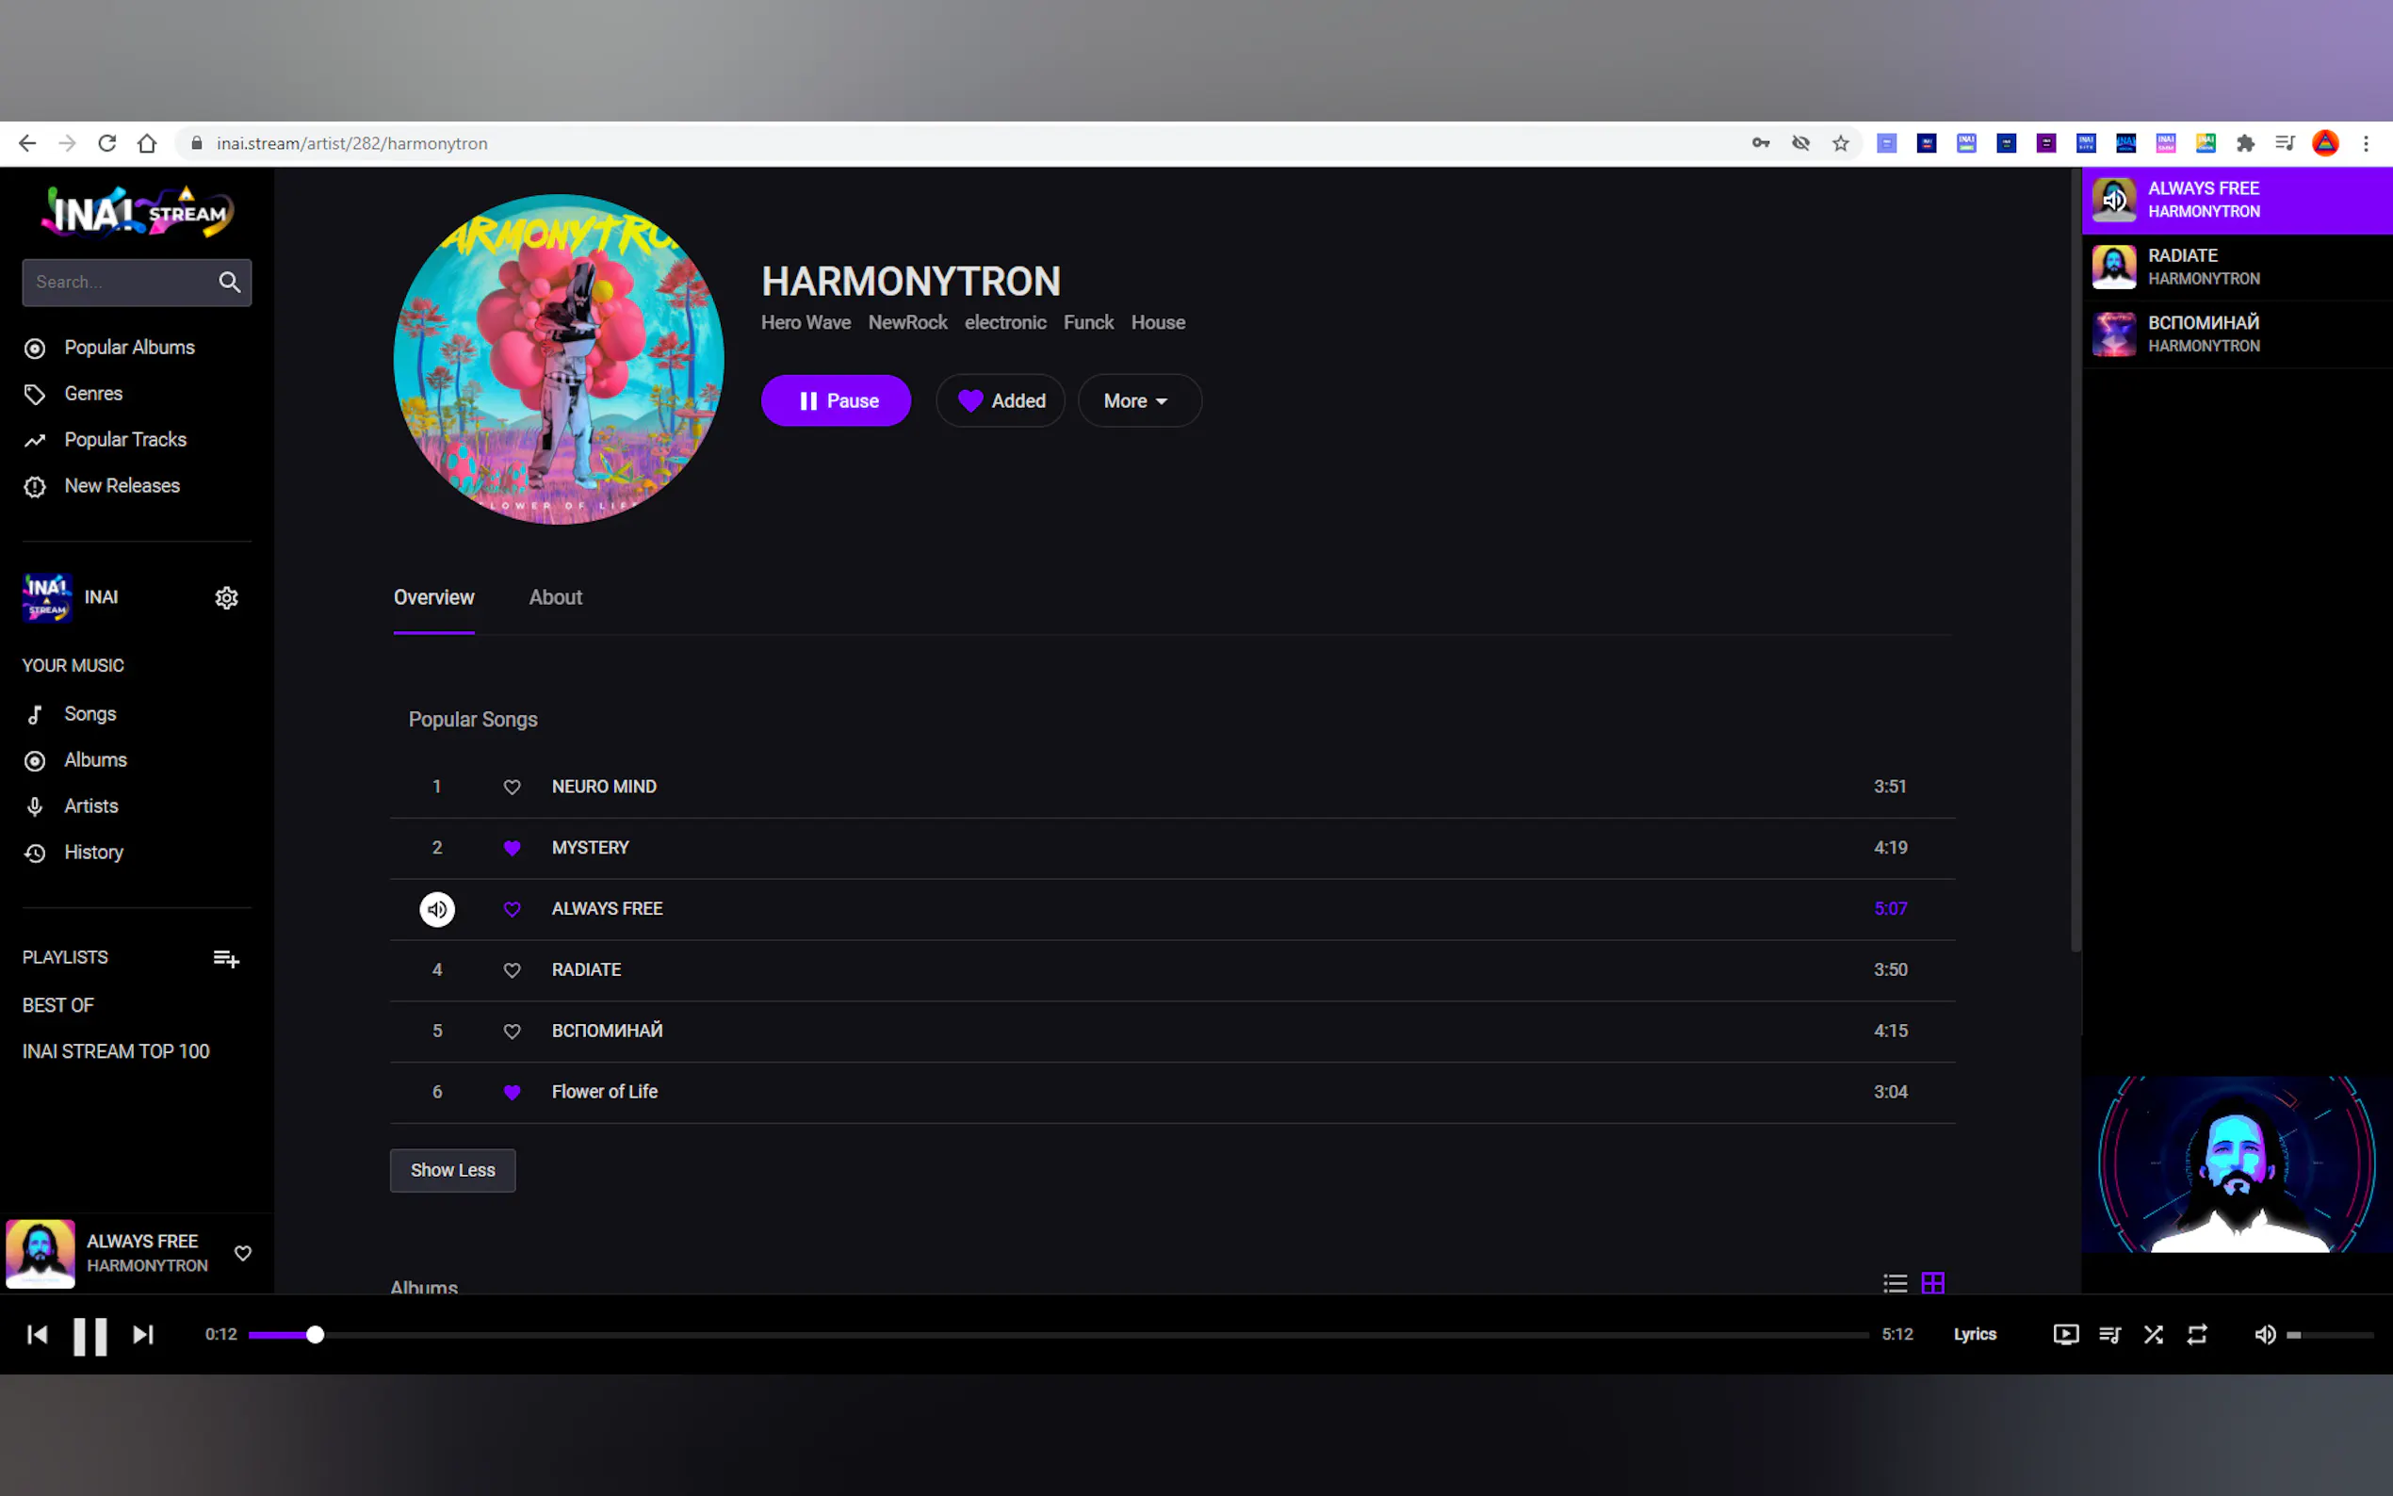Switch albums to grid view

click(1932, 1283)
